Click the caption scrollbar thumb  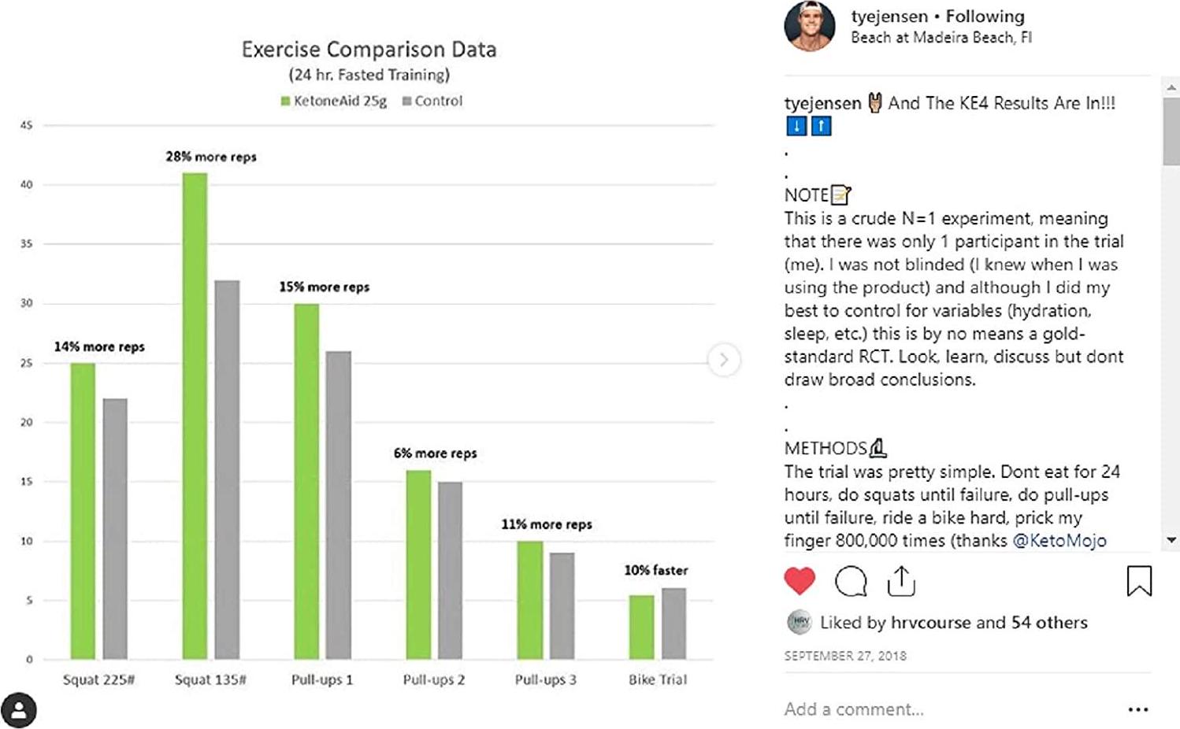point(1171,130)
